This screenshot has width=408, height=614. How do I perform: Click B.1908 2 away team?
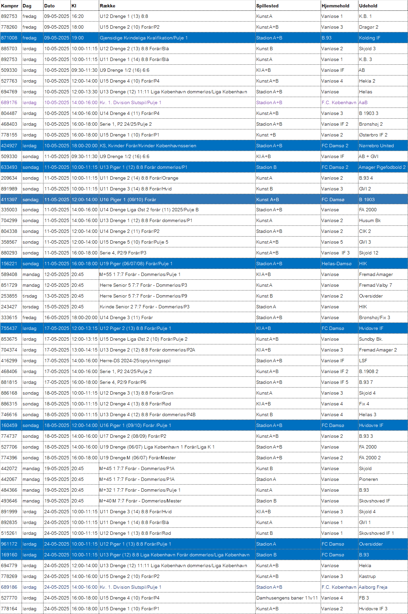369,371
